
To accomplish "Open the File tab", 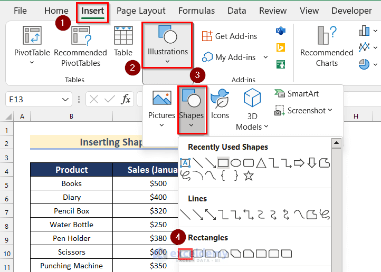I will (20, 11).
